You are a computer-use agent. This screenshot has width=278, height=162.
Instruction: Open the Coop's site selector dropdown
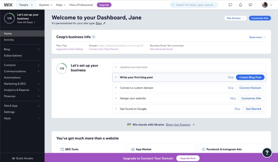tap(26, 5)
